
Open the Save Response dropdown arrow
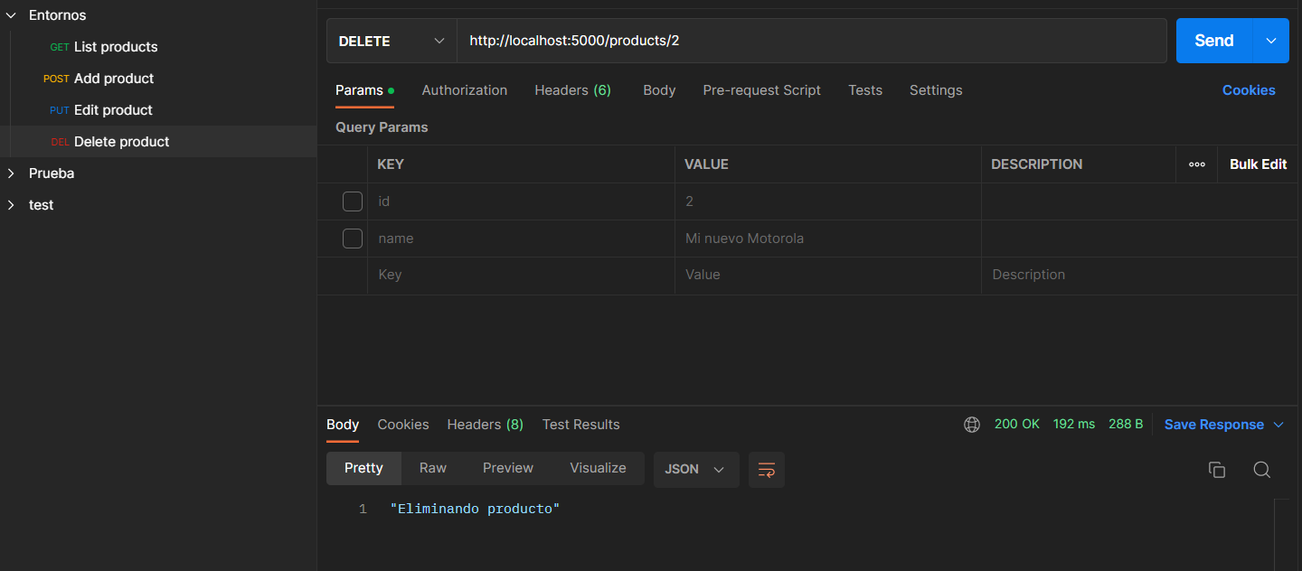(1278, 425)
